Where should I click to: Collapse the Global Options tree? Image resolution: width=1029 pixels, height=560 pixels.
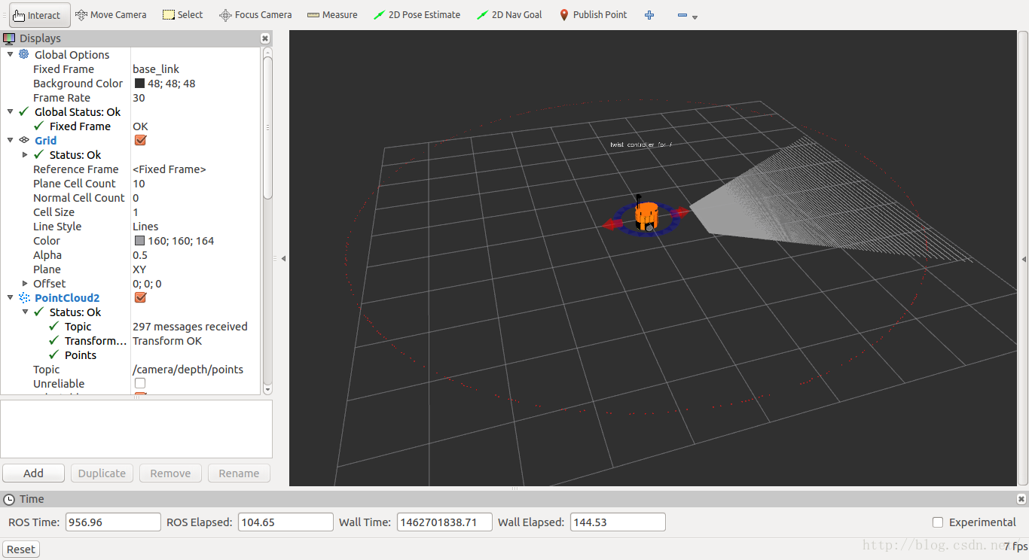[x=11, y=55]
